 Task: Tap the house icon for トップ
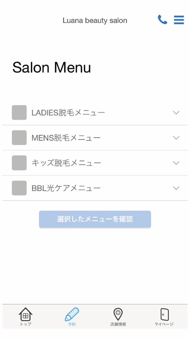click(x=26, y=315)
